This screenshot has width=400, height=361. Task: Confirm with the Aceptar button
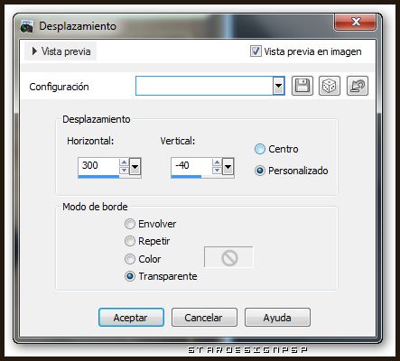[x=131, y=318]
